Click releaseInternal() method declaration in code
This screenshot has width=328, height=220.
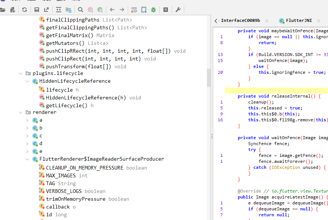[279, 96]
